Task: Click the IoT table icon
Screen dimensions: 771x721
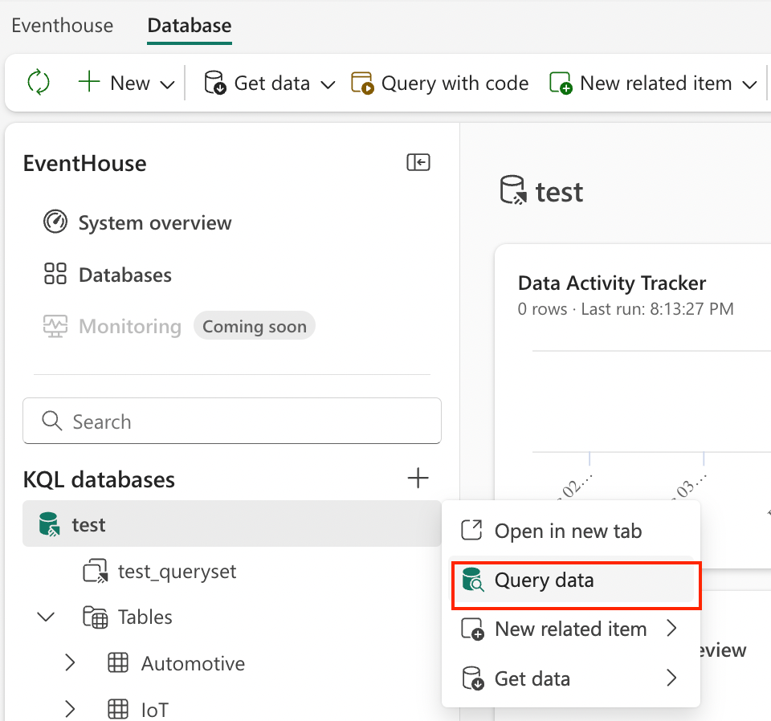Action: 118,709
